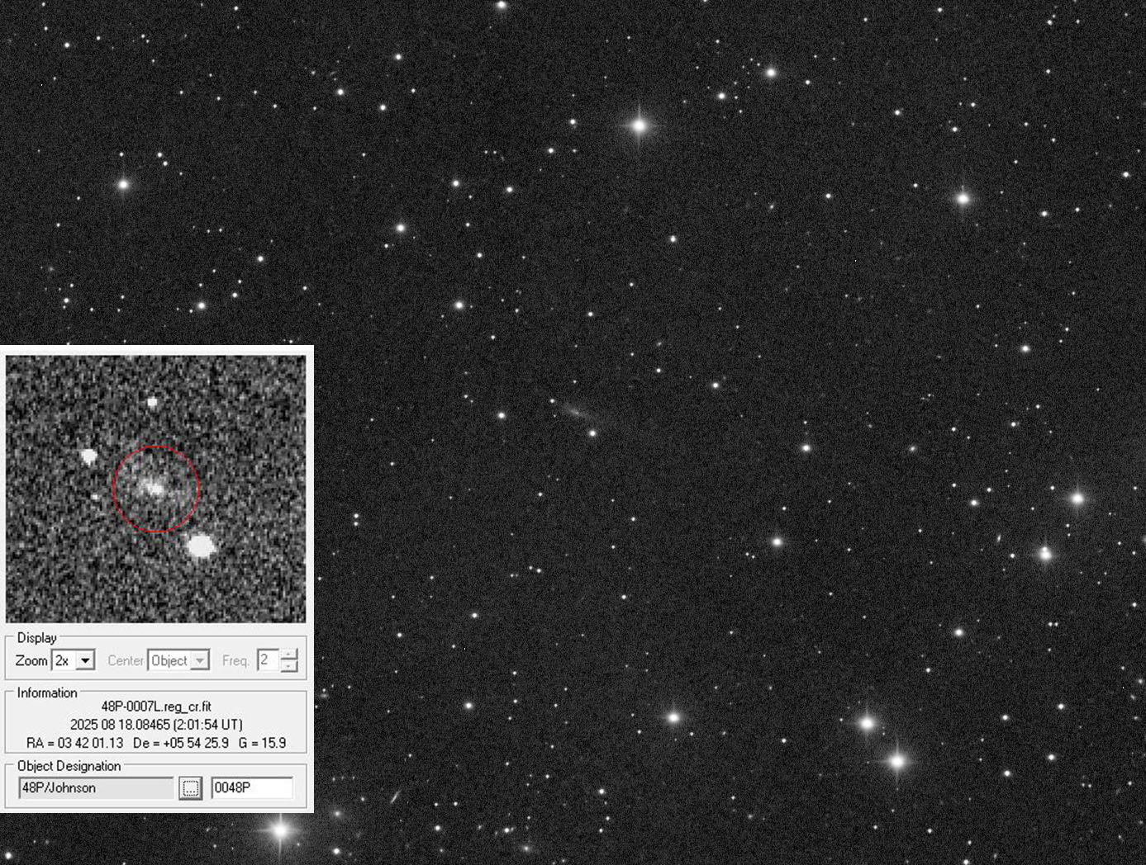The image size is (1146, 865).
Task: Click the RA and De coordinates line
Action: click(x=156, y=743)
